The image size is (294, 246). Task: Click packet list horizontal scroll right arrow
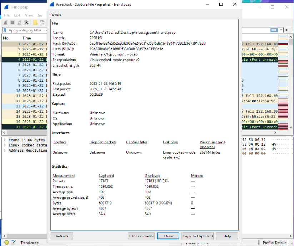275,133
